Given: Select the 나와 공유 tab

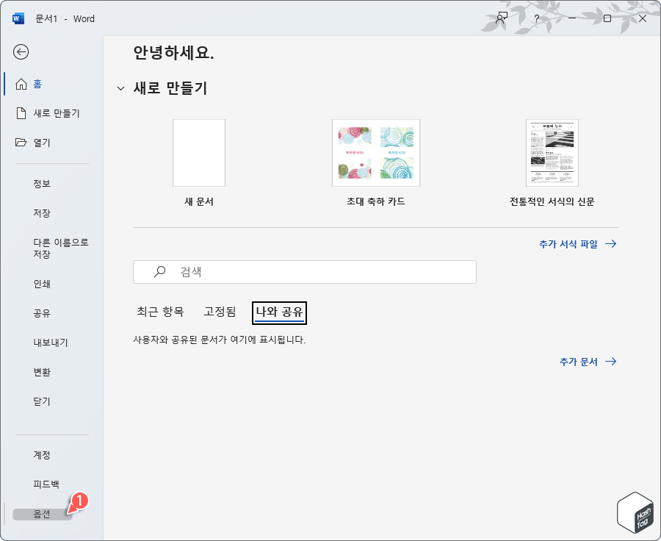Looking at the screenshot, I should point(279,312).
